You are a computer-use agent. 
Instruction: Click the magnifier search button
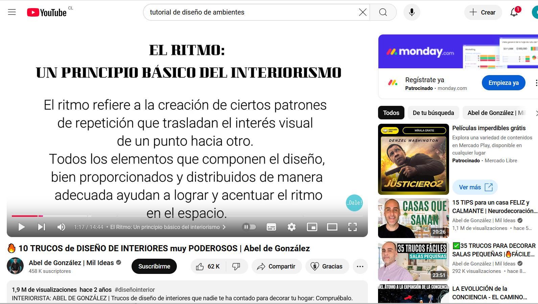tap(383, 12)
